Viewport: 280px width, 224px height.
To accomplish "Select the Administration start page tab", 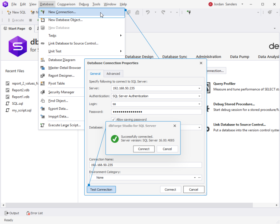I will (x=209, y=57).
